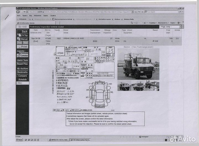Image resolution: width=199 pixels, height=146 pixels.
Task: Open the third small truck thumbnail
Action: 152,86
